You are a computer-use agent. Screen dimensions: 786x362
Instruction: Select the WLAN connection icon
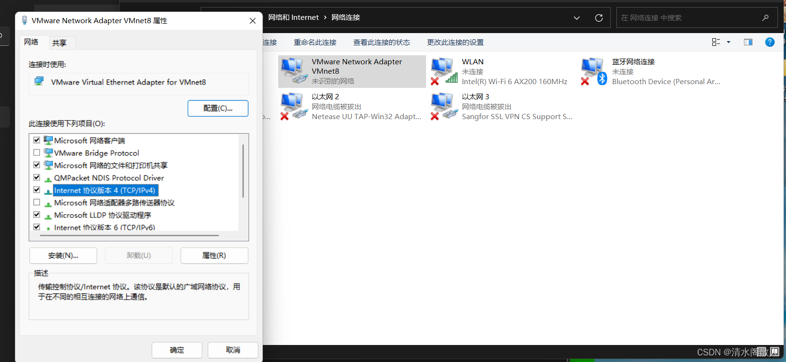click(x=444, y=71)
